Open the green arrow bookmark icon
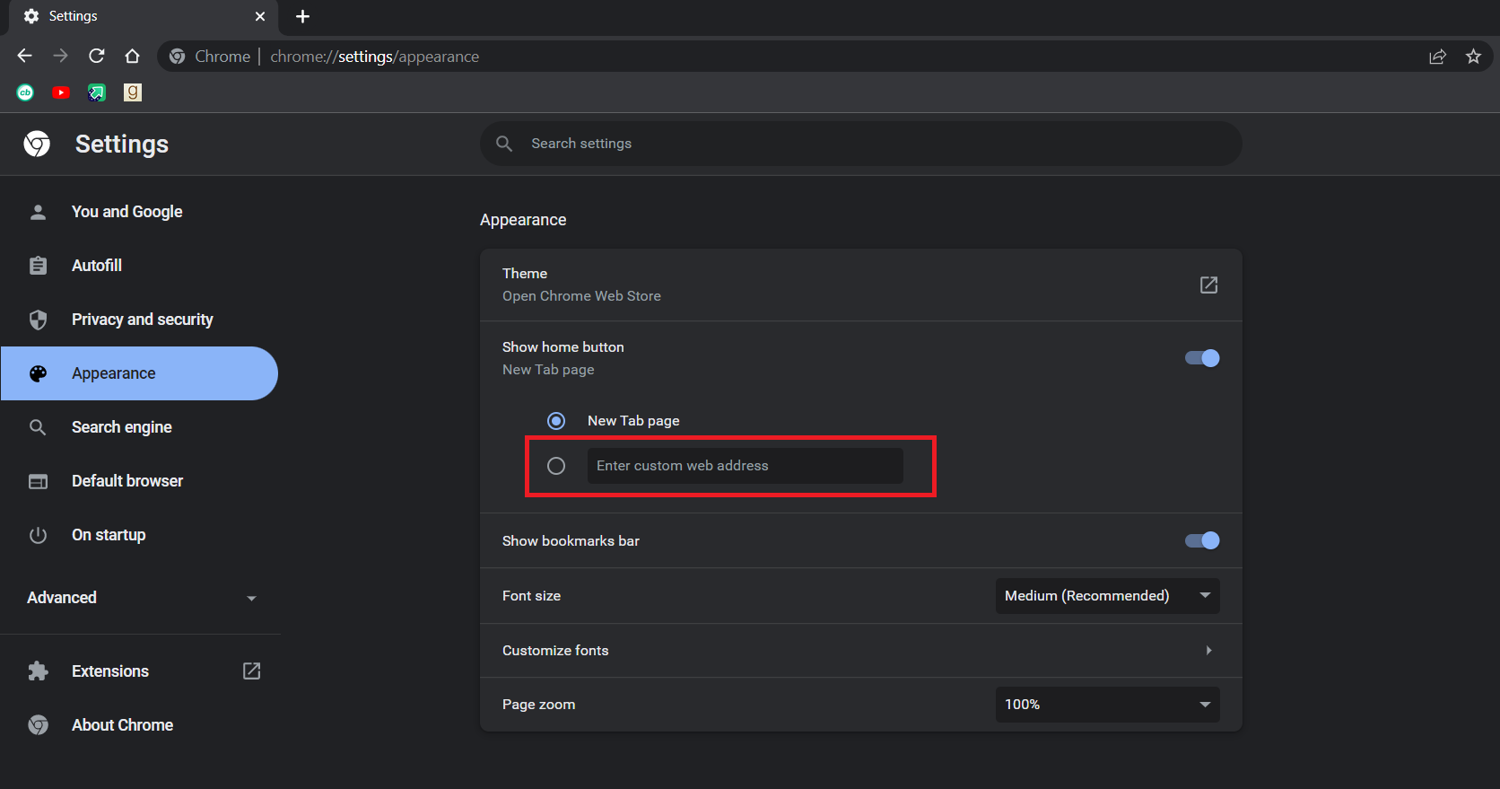The width and height of the screenshot is (1500, 789). [x=97, y=92]
